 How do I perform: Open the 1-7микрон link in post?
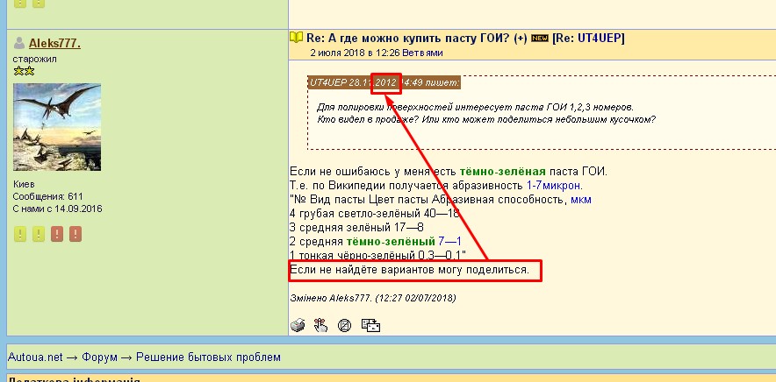pos(554,185)
